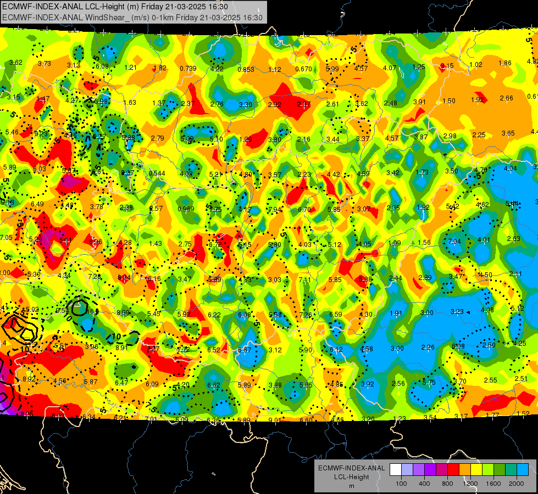Click the wind shear value '8.92'

29,379
